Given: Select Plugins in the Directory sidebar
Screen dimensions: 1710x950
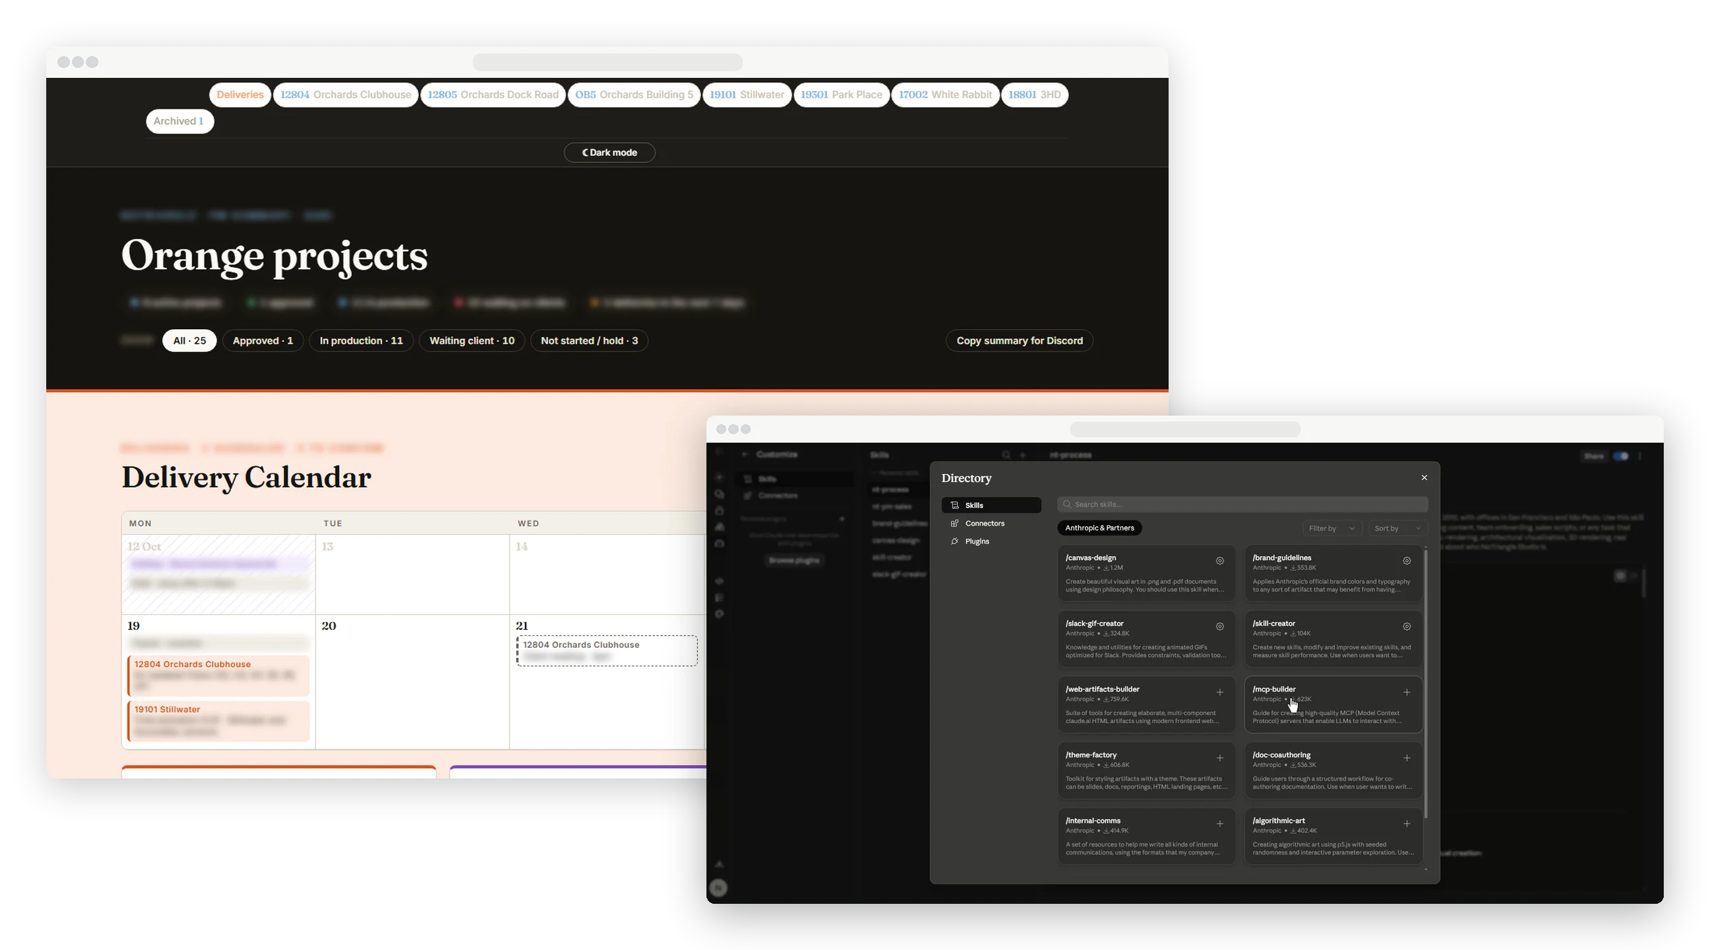Looking at the screenshot, I should pyautogui.click(x=991, y=542).
